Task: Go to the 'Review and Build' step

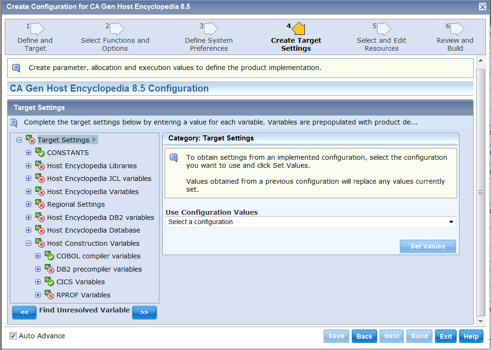Action: [455, 45]
